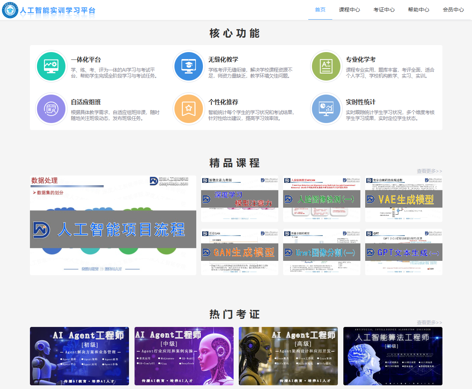Open the 课程中心 menu item

(349, 10)
